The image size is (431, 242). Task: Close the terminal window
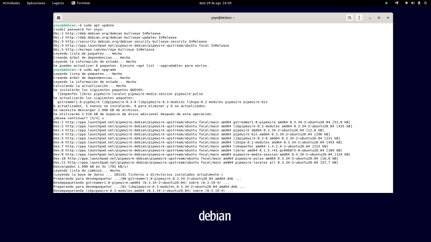pyautogui.click(x=387, y=18)
